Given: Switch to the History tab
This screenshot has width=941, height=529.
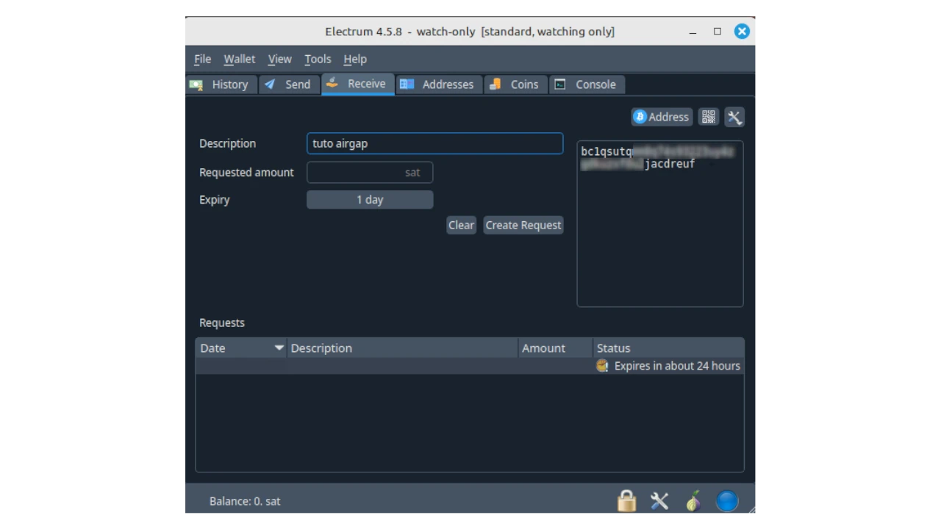Looking at the screenshot, I should click(220, 84).
